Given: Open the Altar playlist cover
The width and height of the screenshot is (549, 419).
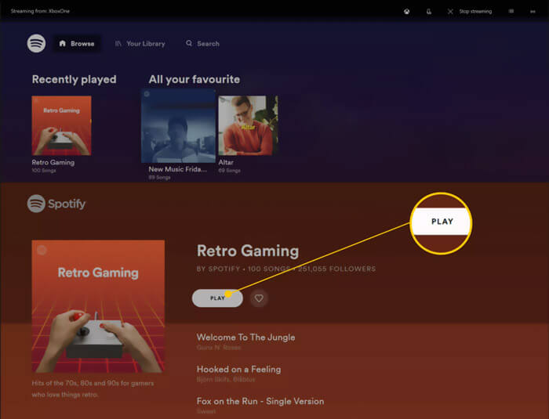Looking at the screenshot, I should click(248, 125).
